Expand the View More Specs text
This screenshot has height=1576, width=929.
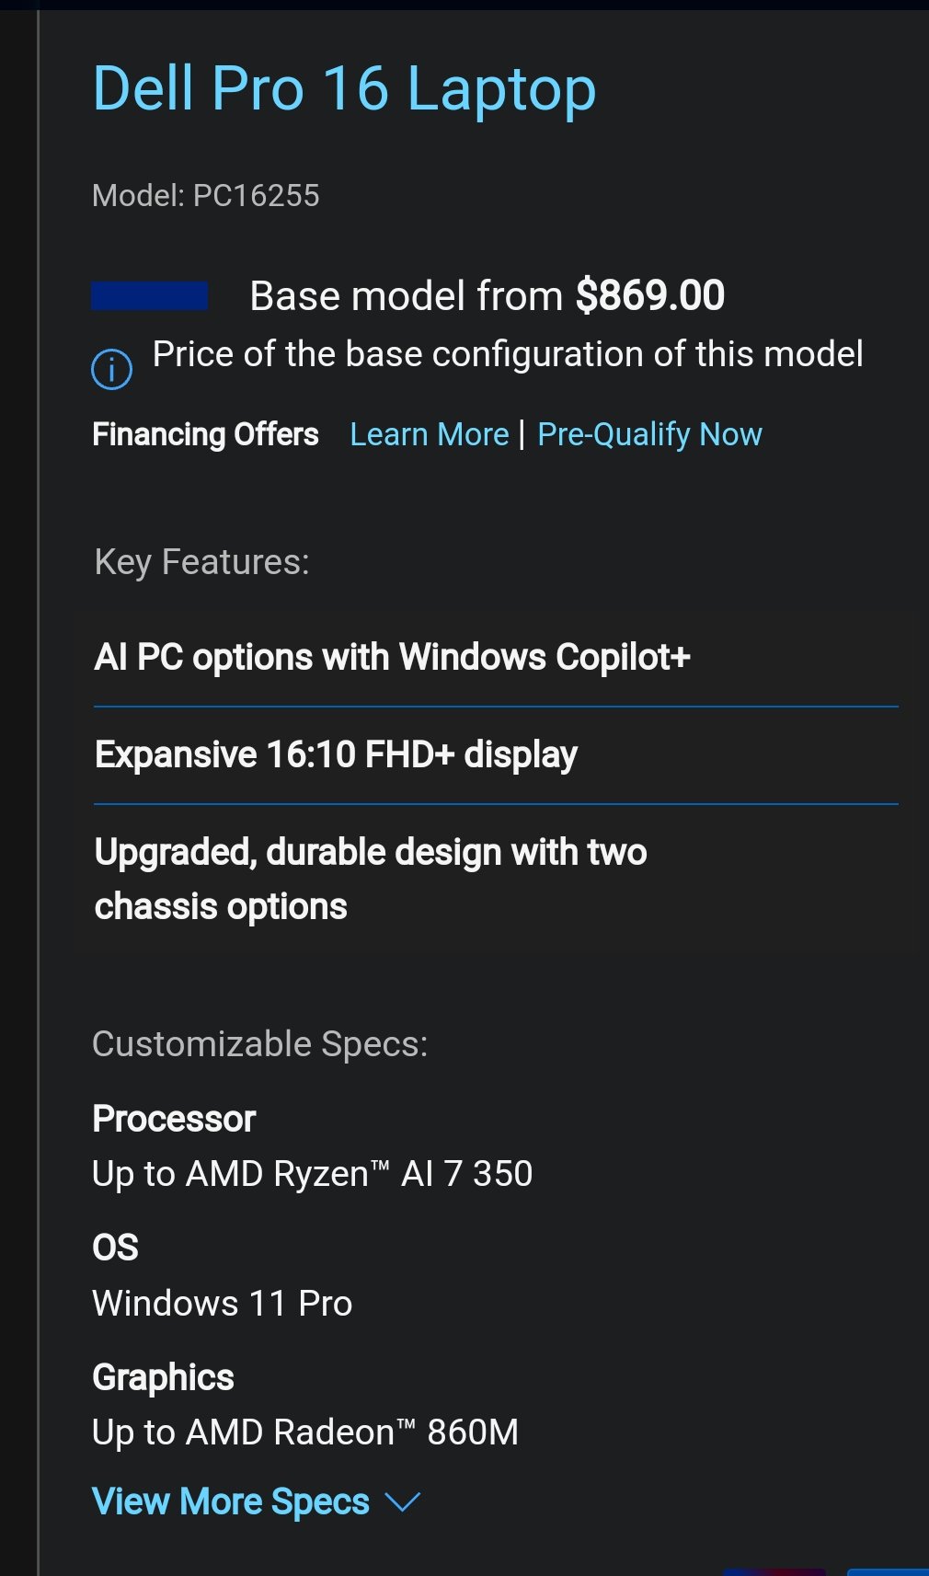231,1501
